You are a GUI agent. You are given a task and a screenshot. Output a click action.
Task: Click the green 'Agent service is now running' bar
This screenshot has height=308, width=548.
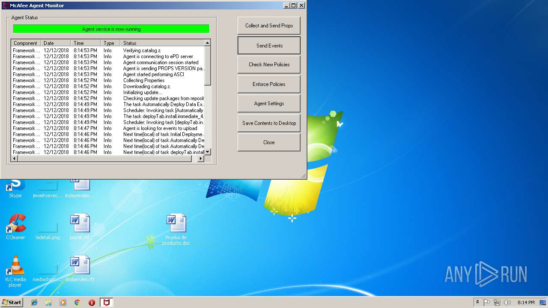(x=111, y=29)
